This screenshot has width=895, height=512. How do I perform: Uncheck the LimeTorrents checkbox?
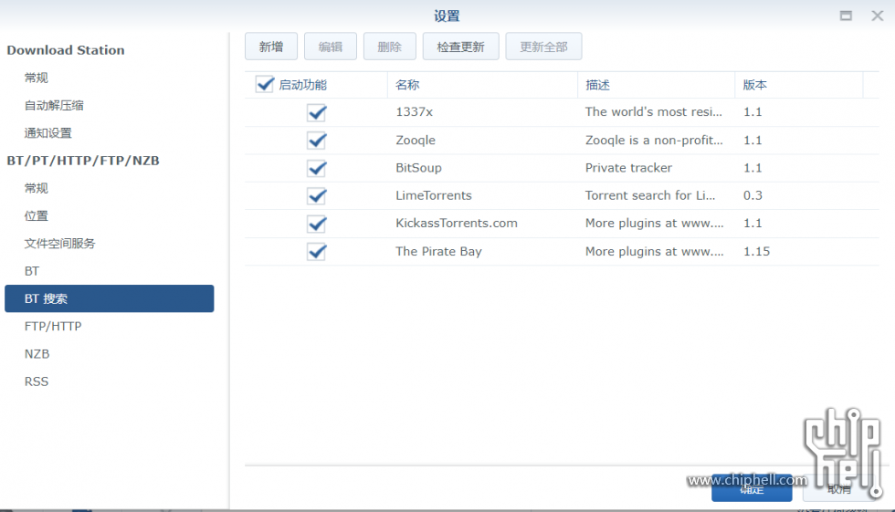(x=317, y=196)
